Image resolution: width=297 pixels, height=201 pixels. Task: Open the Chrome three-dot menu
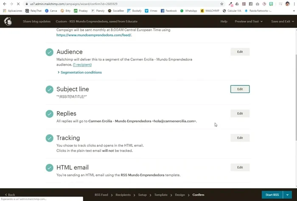coord(294,4)
